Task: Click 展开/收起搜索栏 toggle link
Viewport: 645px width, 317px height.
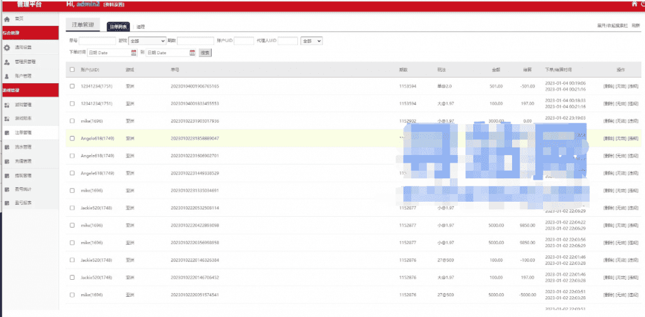Action: [x=612, y=26]
